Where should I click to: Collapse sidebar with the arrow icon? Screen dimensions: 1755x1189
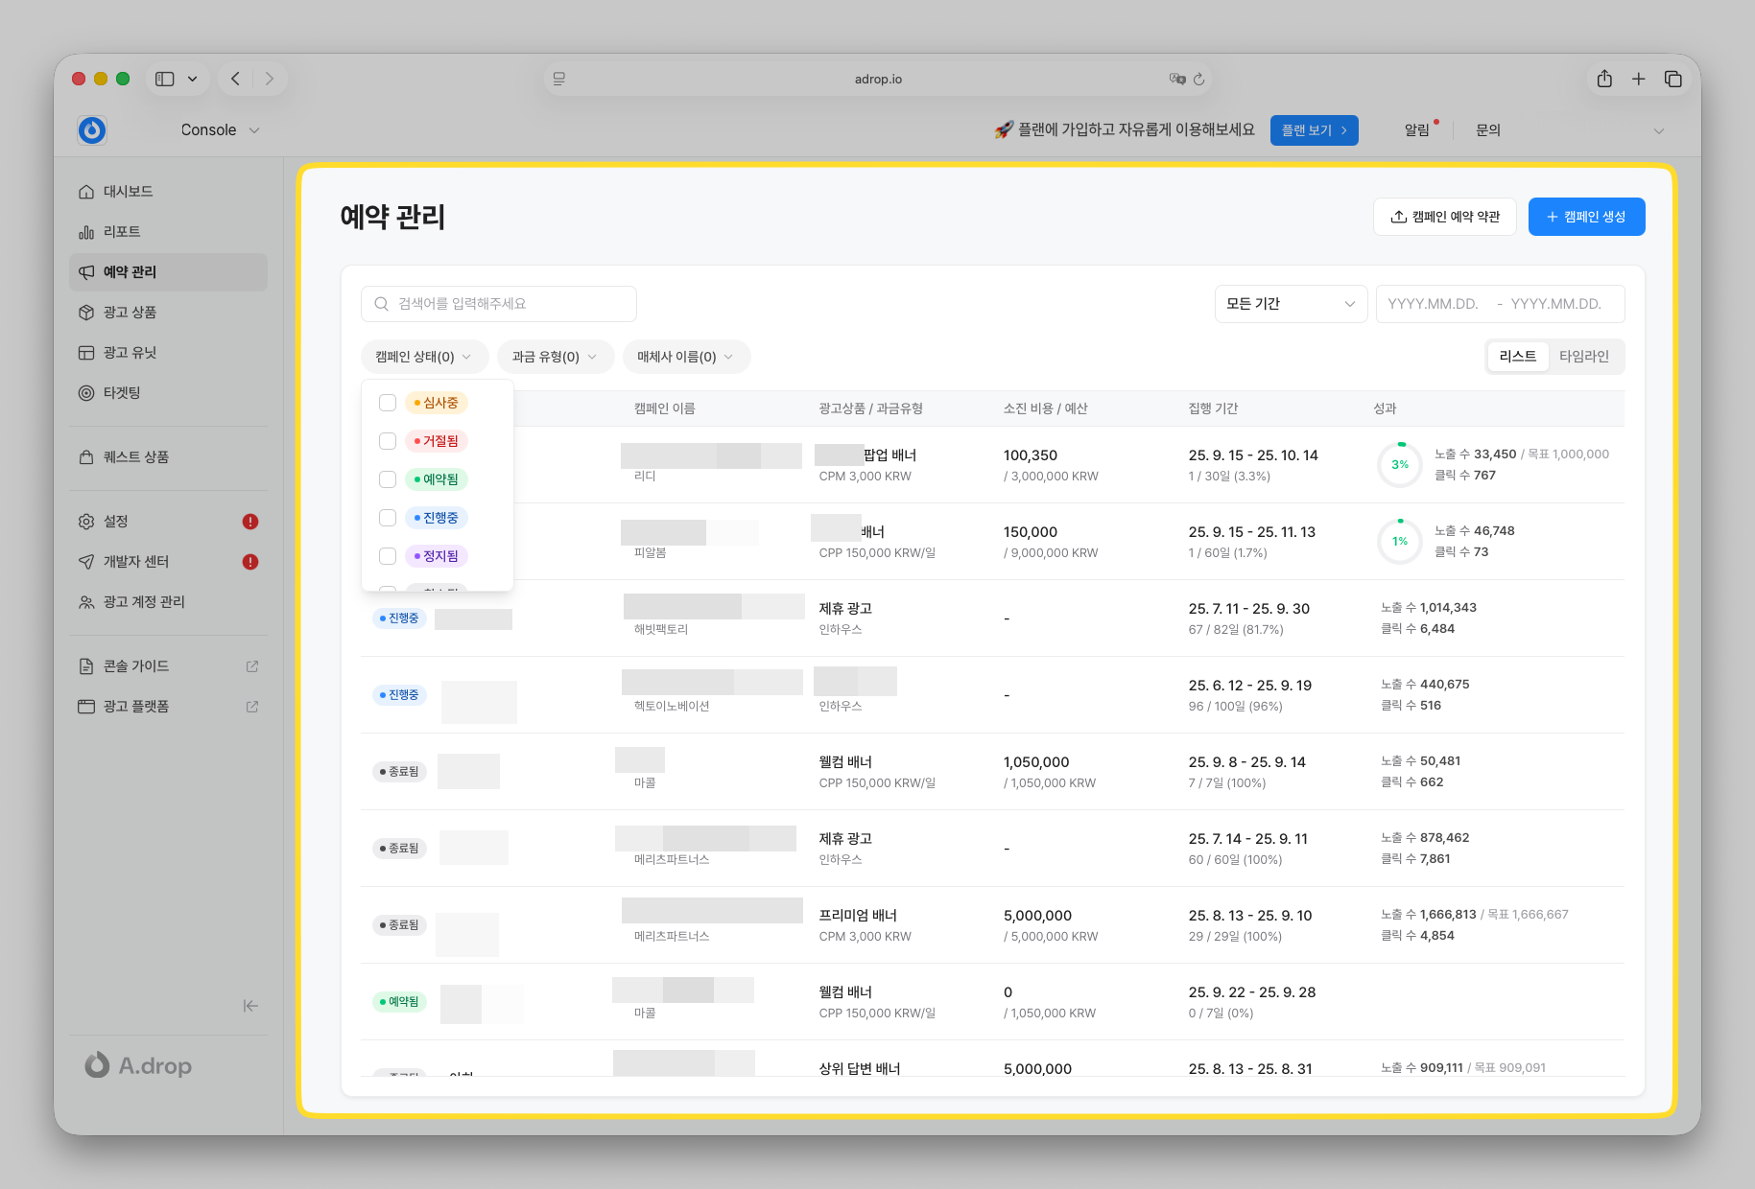point(250,1006)
